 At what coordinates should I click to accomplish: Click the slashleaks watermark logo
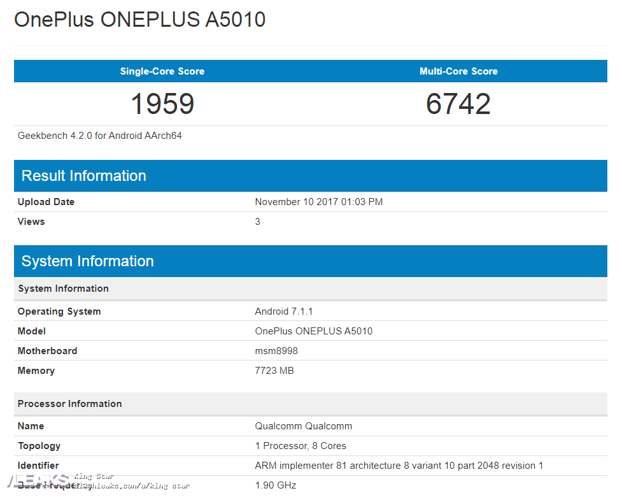(x=39, y=480)
